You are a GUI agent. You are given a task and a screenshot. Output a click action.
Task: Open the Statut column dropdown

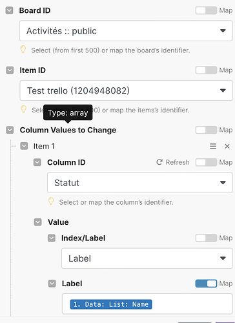click(x=140, y=183)
